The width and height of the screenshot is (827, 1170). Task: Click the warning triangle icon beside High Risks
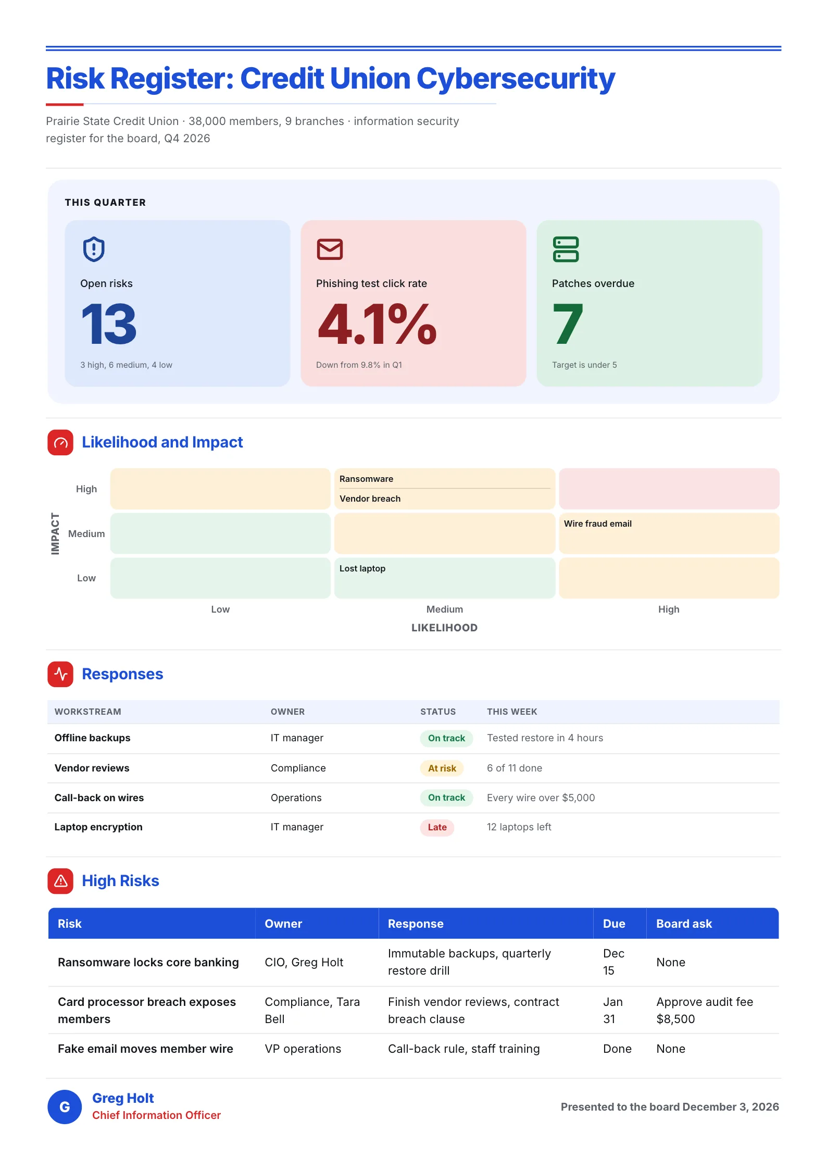pyautogui.click(x=60, y=881)
